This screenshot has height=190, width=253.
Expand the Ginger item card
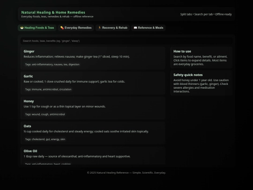point(93,58)
